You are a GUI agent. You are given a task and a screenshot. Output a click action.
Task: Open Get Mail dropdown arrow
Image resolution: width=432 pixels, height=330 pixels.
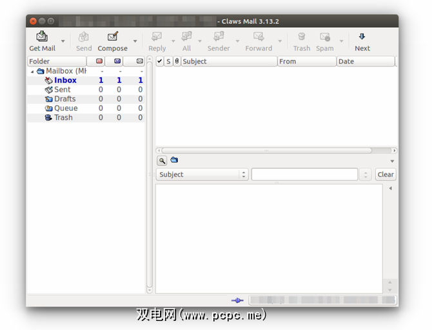pos(63,41)
